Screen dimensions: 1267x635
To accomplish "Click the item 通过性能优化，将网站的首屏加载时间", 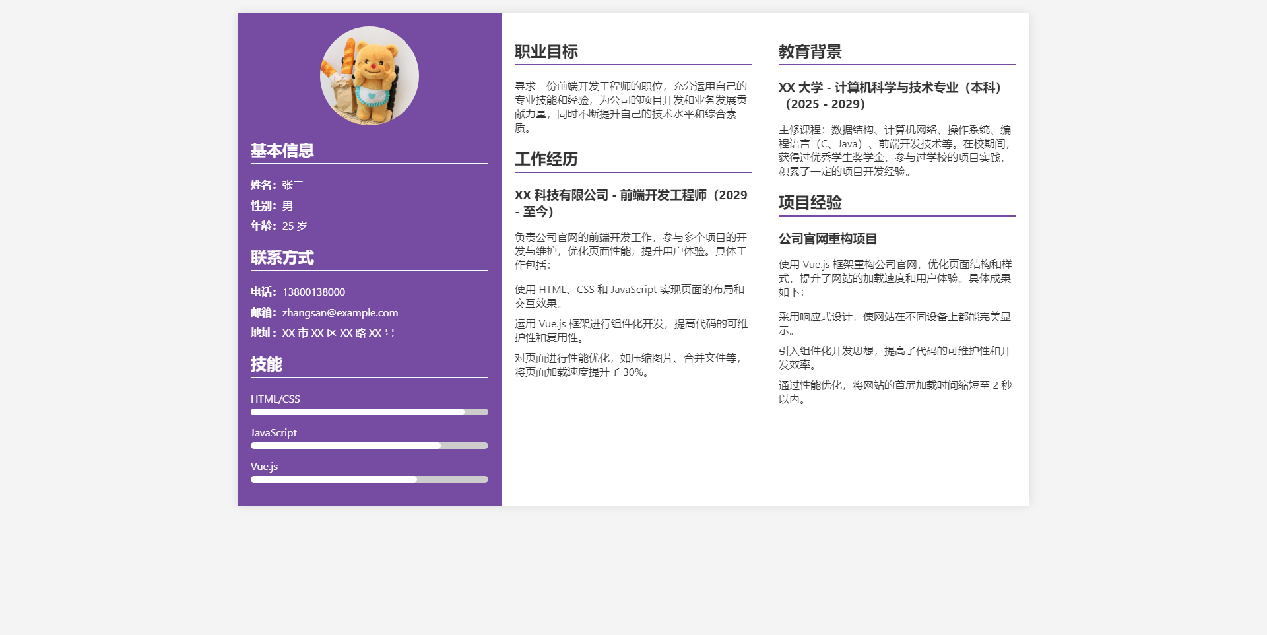I will pos(896,392).
